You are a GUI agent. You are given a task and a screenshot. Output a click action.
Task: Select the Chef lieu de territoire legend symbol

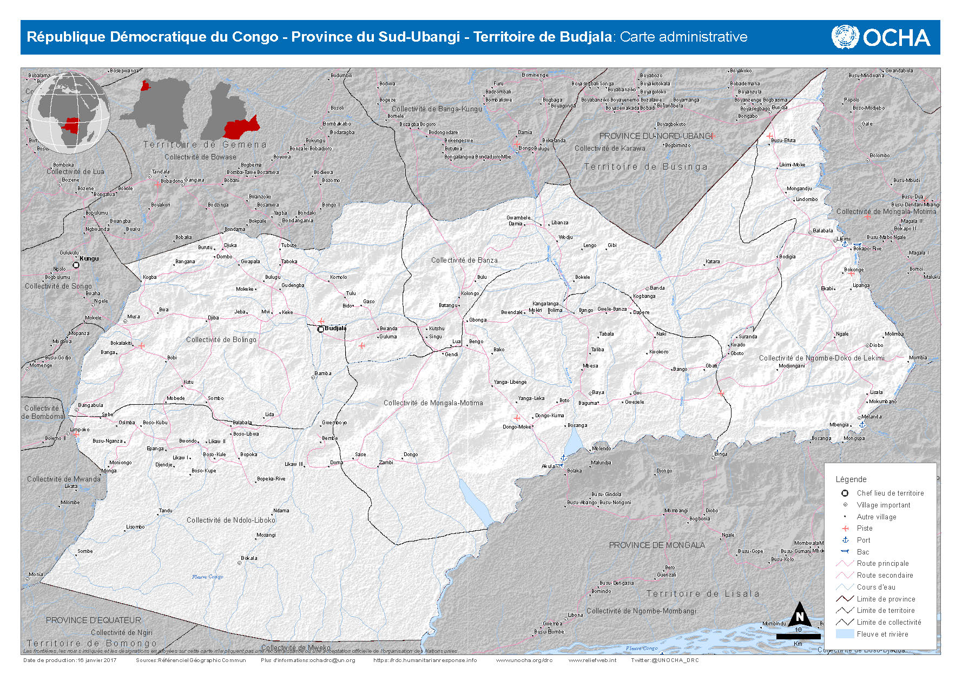[845, 493]
